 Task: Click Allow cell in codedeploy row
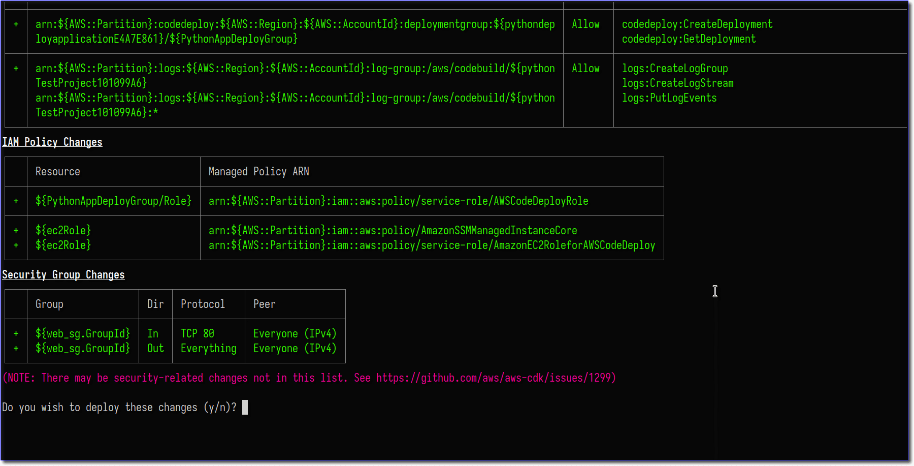pyautogui.click(x=585, y=24)
